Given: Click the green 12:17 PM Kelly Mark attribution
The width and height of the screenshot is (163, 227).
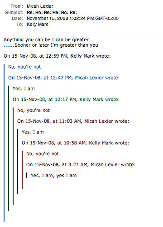Looking at the screenshot, I should (x=66, y=99).
